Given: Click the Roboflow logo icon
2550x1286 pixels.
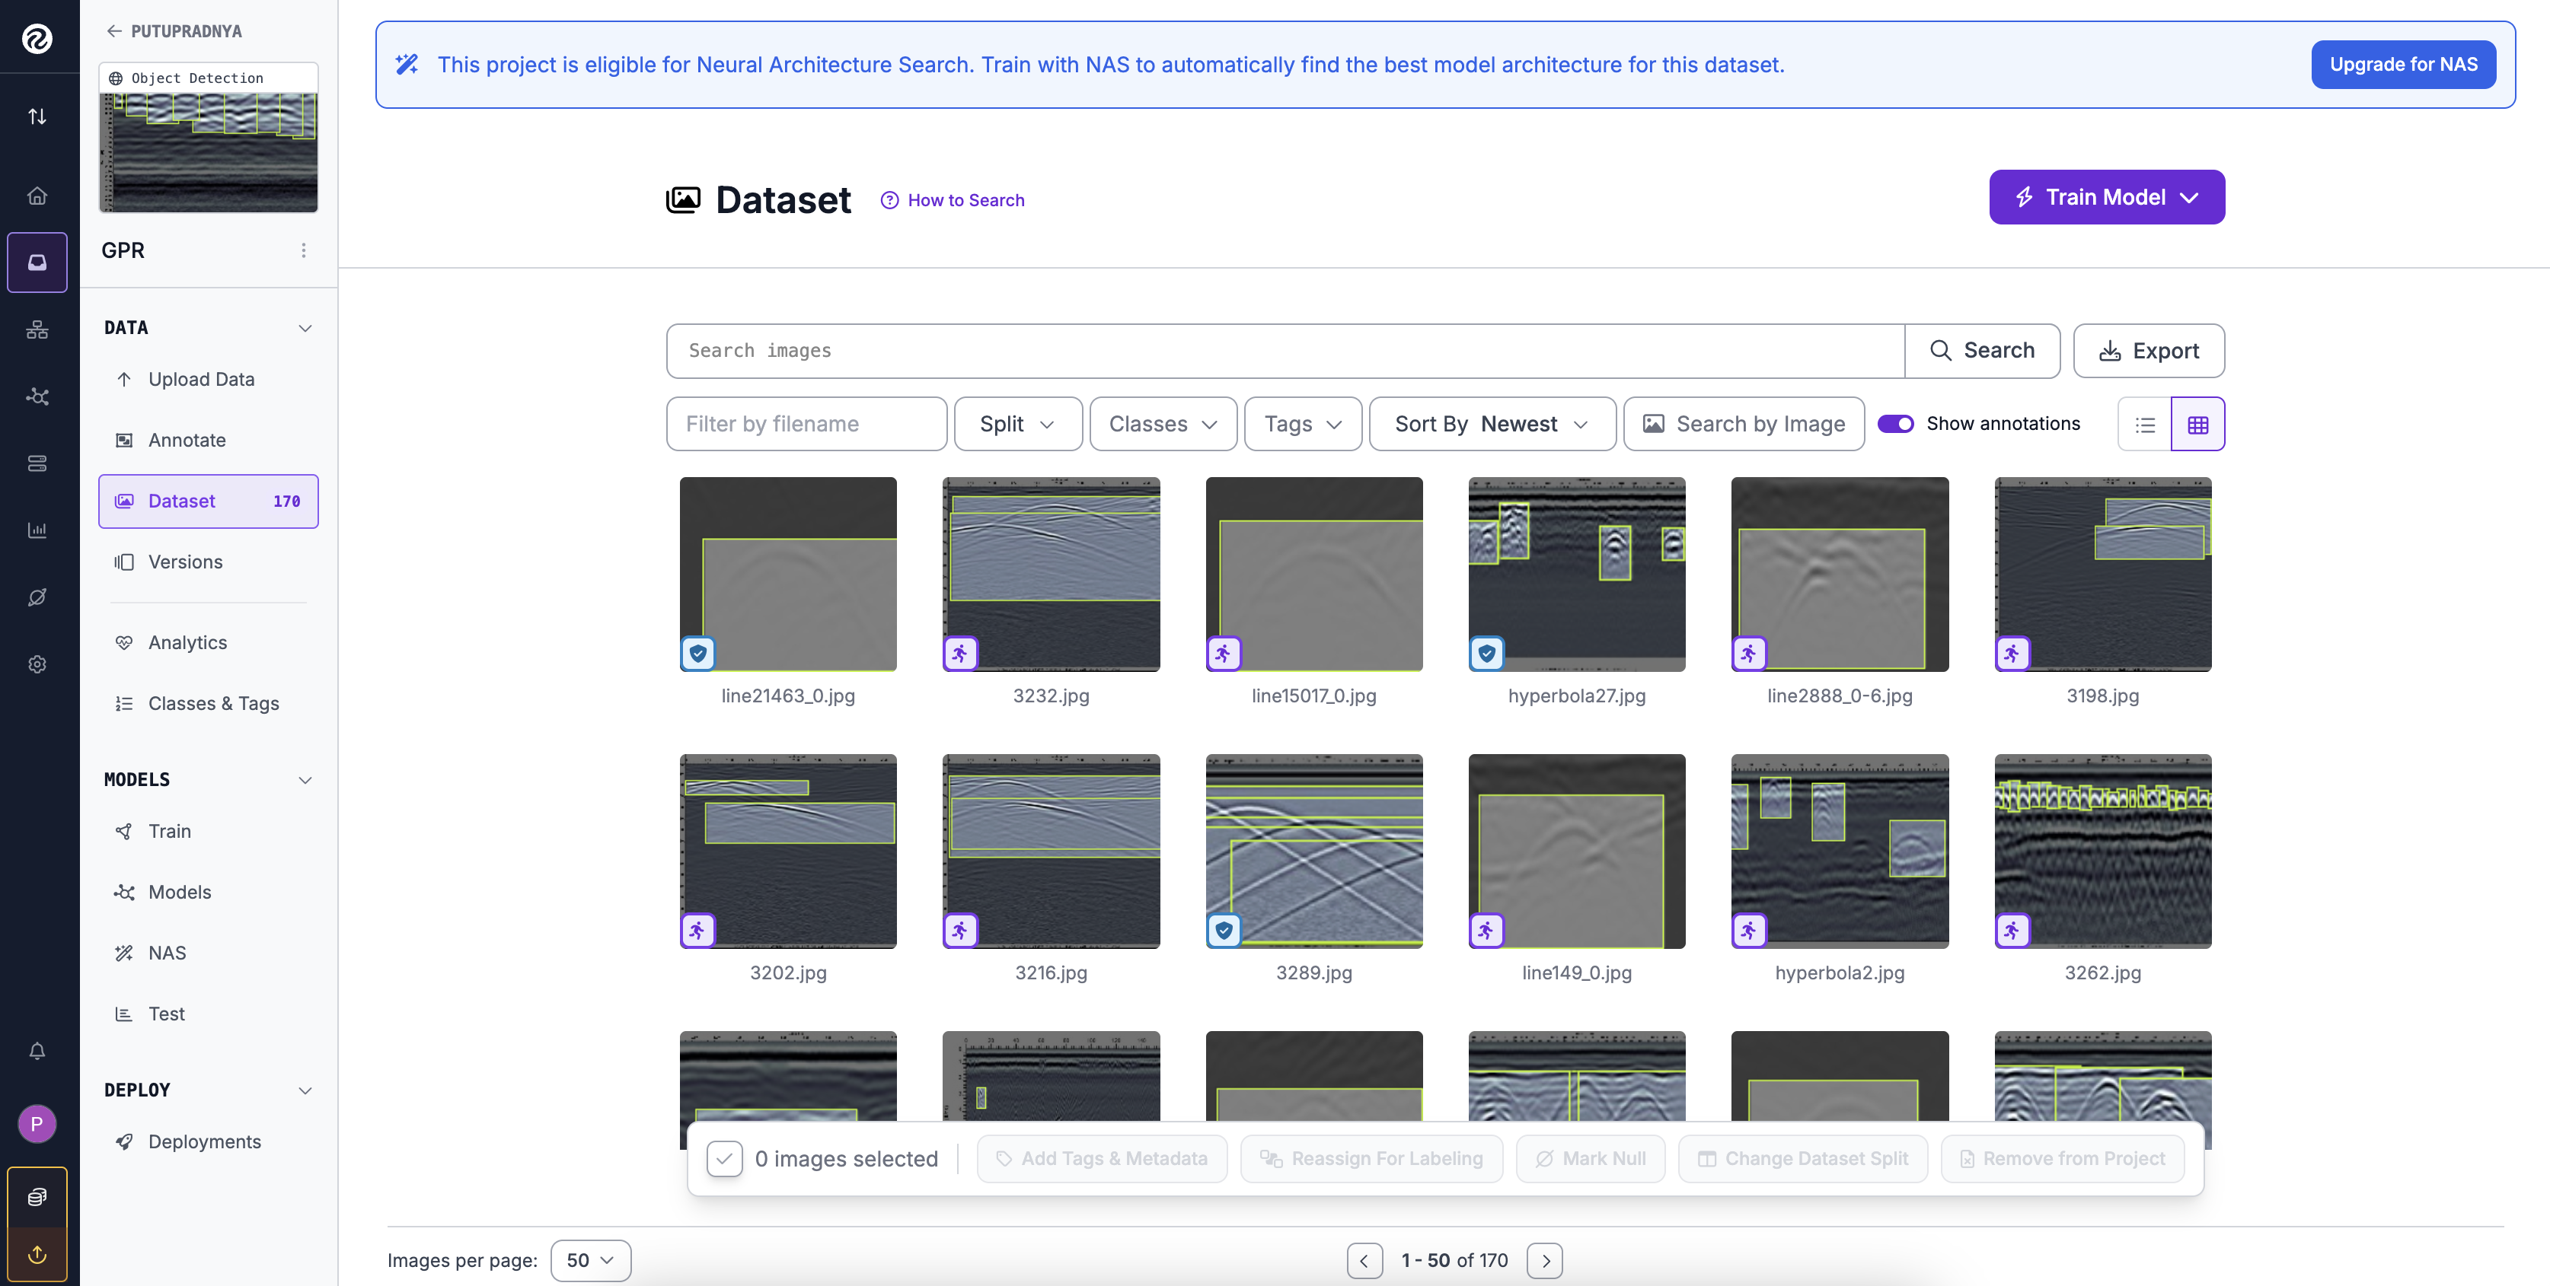Looking at the screenshot, I should [37, 39].
